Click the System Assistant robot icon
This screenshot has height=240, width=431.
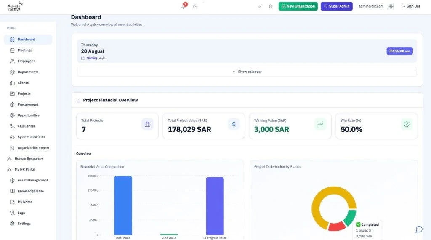[x=12, y=137]
